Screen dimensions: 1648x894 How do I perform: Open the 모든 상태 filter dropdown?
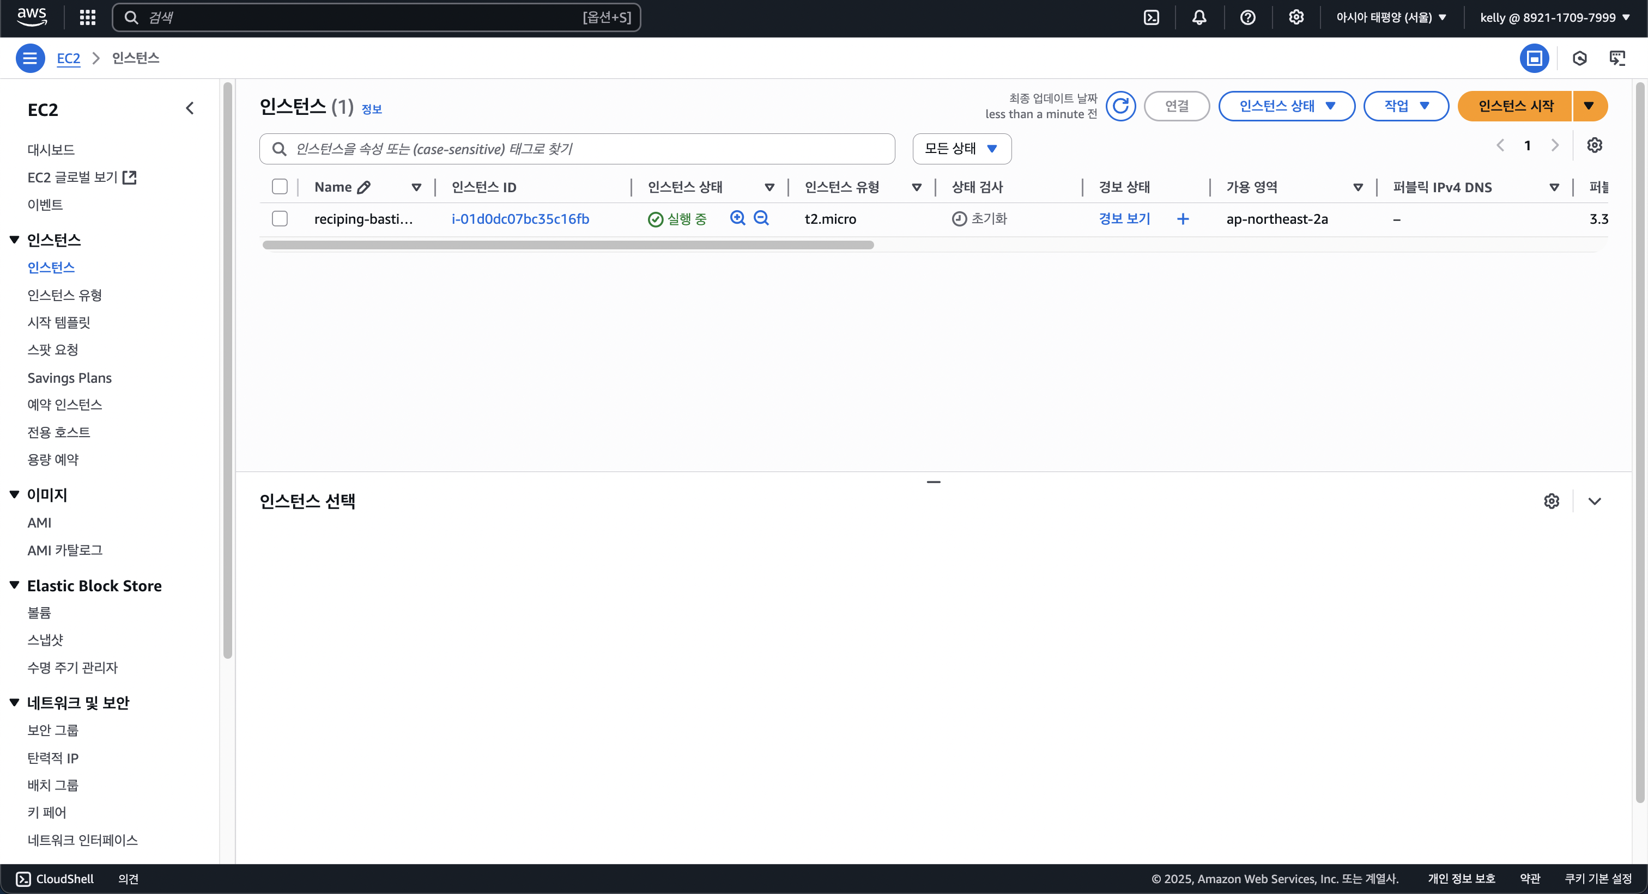point(961,149)
